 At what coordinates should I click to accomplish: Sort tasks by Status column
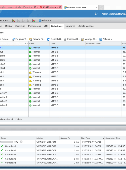click(x=18, y=138)
